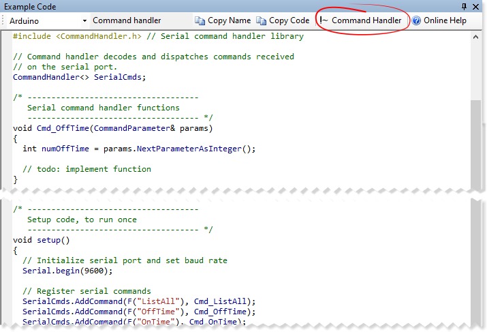Click the Copy Code button label
This screenshot has width=487, height=332.
coord(289,20)
